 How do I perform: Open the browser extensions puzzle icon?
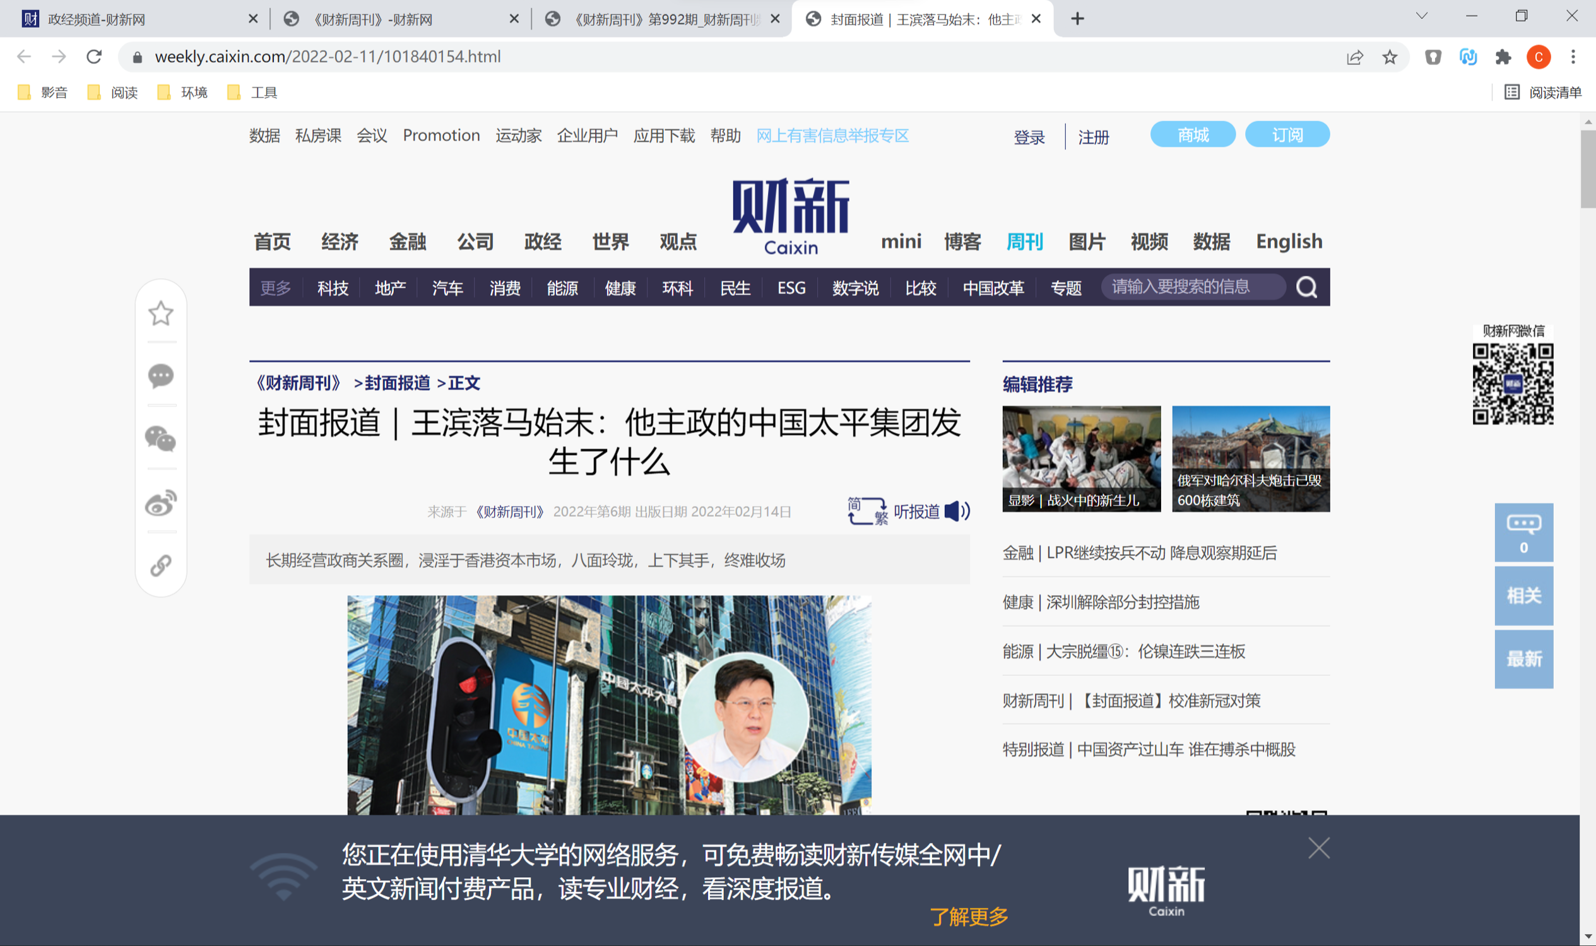[x=1503, y=57]
